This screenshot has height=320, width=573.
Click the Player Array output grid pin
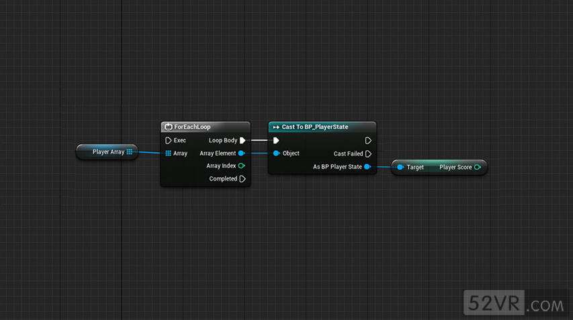[130, 152]
